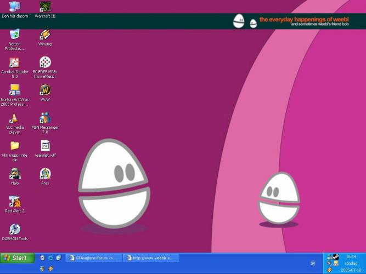Launch the Warcraft III shortcut

click(x=45, y=7)
